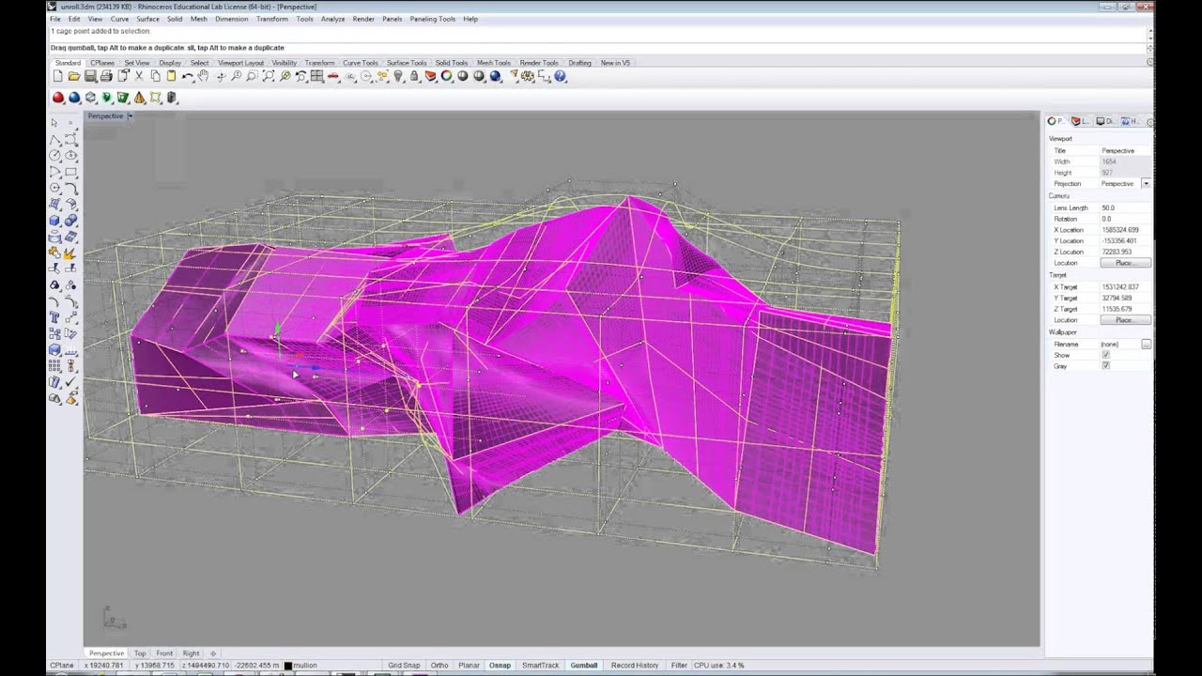Open the four-viewport layout icon
This screenshot has width=1202, height=676.
317,76
